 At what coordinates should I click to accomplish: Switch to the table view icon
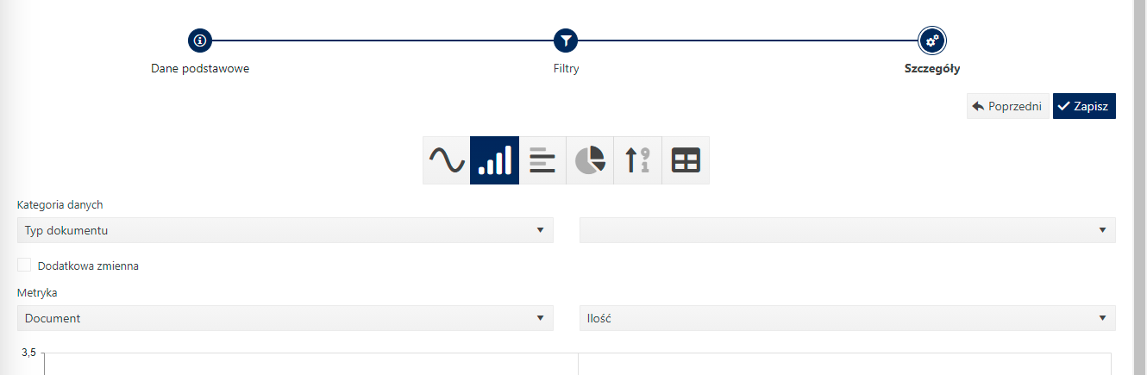coord(686,160)
